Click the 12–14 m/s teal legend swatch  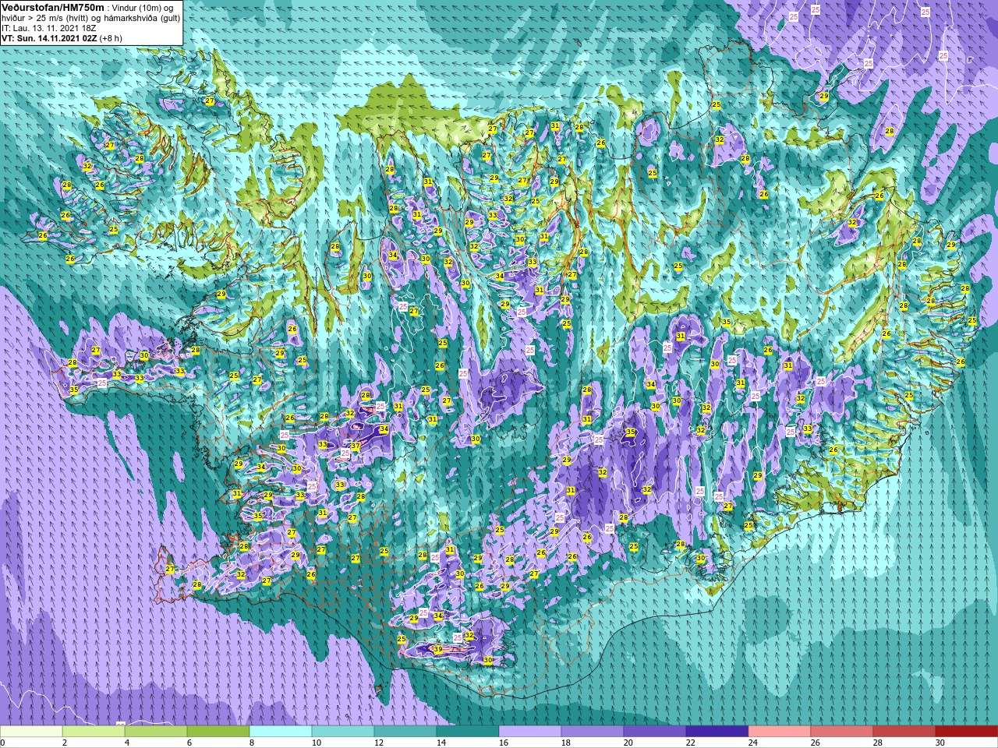(x=405, y=732)
